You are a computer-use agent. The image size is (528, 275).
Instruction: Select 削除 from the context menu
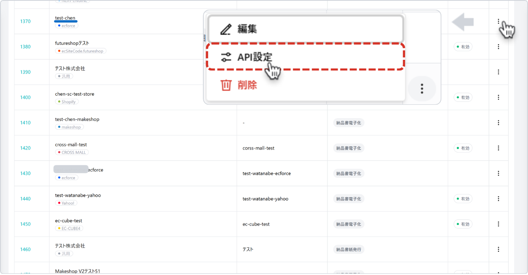tap(247, 85)
